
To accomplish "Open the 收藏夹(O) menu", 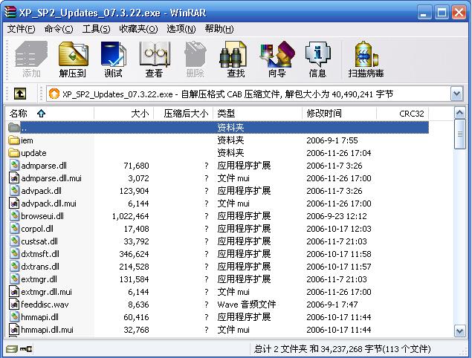I will coord(138,29).
